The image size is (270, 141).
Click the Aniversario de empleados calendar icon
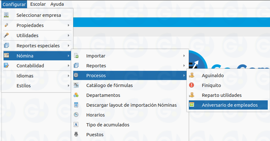pyautogui.click(x=192, y=104)
